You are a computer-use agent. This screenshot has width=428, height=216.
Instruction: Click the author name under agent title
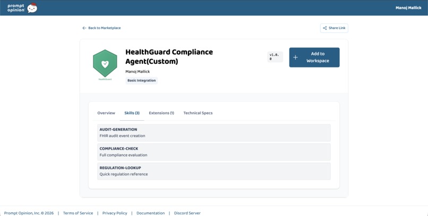coord(138,72)
